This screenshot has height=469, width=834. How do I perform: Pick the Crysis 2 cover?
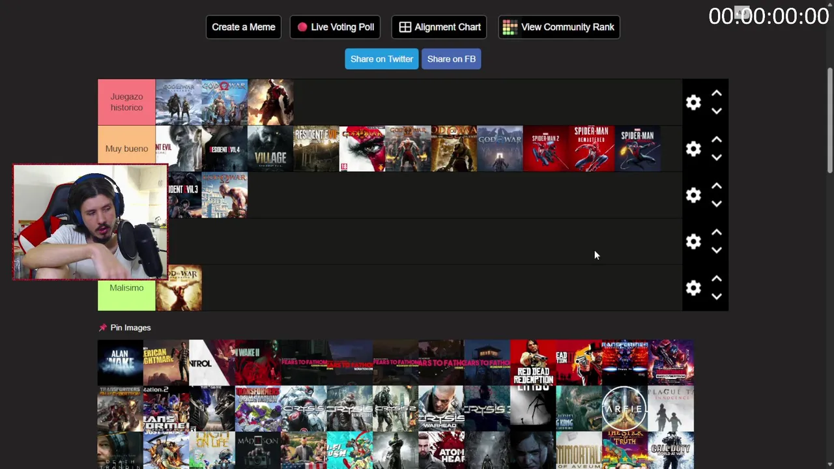[395, 409]
